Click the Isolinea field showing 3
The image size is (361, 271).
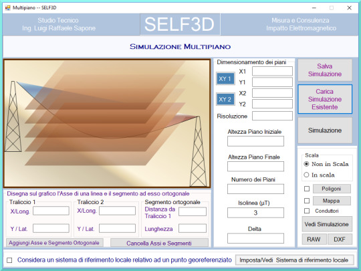255,213
